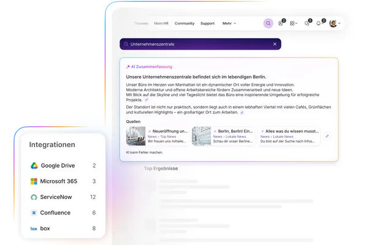Select the Confluence integration row
This screenshot has height=245, width=368.
pyautogui.click(x=63, y=213)
